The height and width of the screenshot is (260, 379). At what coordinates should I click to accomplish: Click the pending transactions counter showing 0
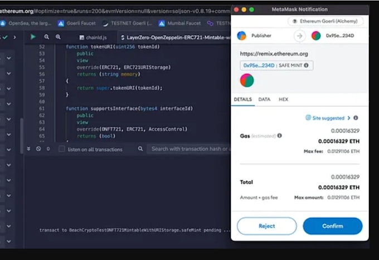48,149
